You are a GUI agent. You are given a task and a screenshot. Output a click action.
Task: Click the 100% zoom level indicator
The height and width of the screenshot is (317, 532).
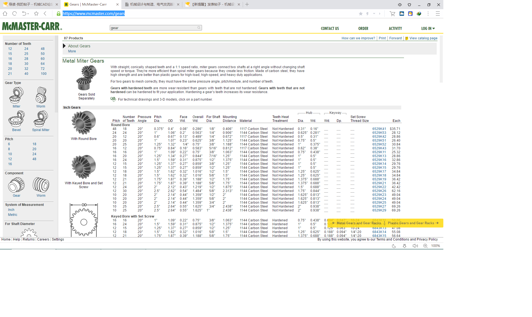[x=435, y=246]
